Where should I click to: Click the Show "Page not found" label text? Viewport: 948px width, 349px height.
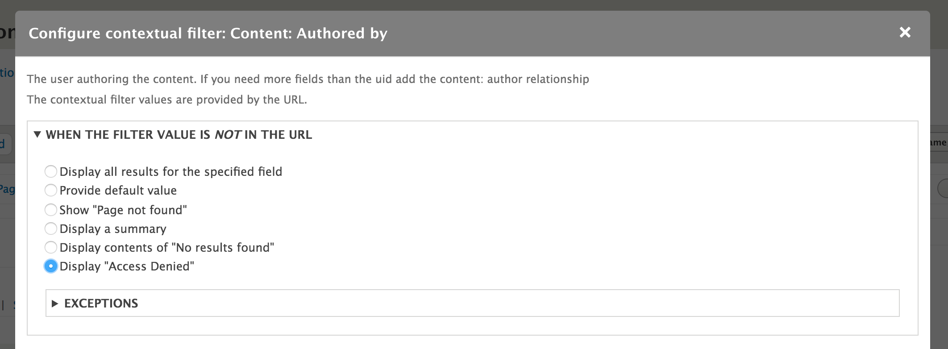click(x=123, y=210)
